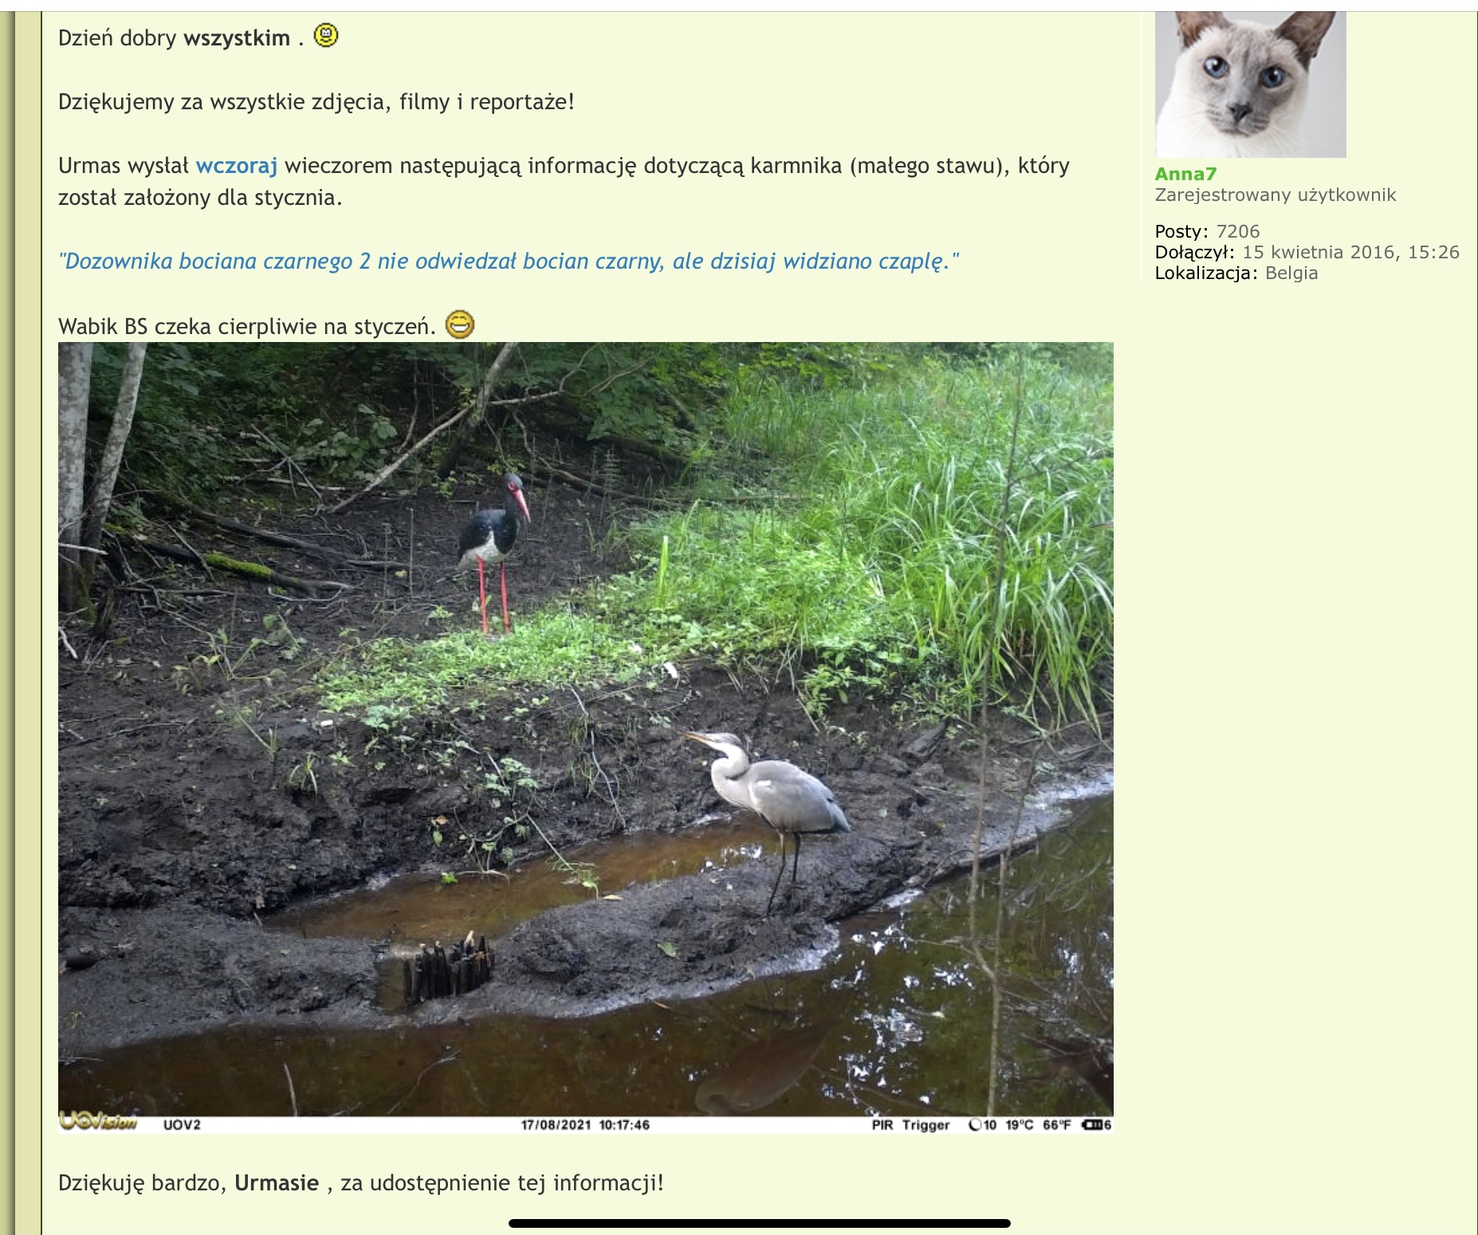Click the blue quoted Urmas message
This screenshot has height=1235, width=1478.
point(509,262)
